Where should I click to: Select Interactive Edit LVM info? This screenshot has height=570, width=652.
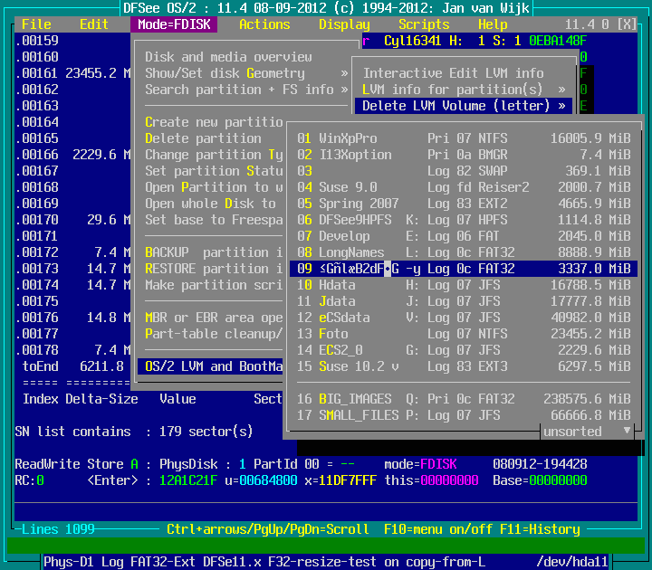click(453, 73)
